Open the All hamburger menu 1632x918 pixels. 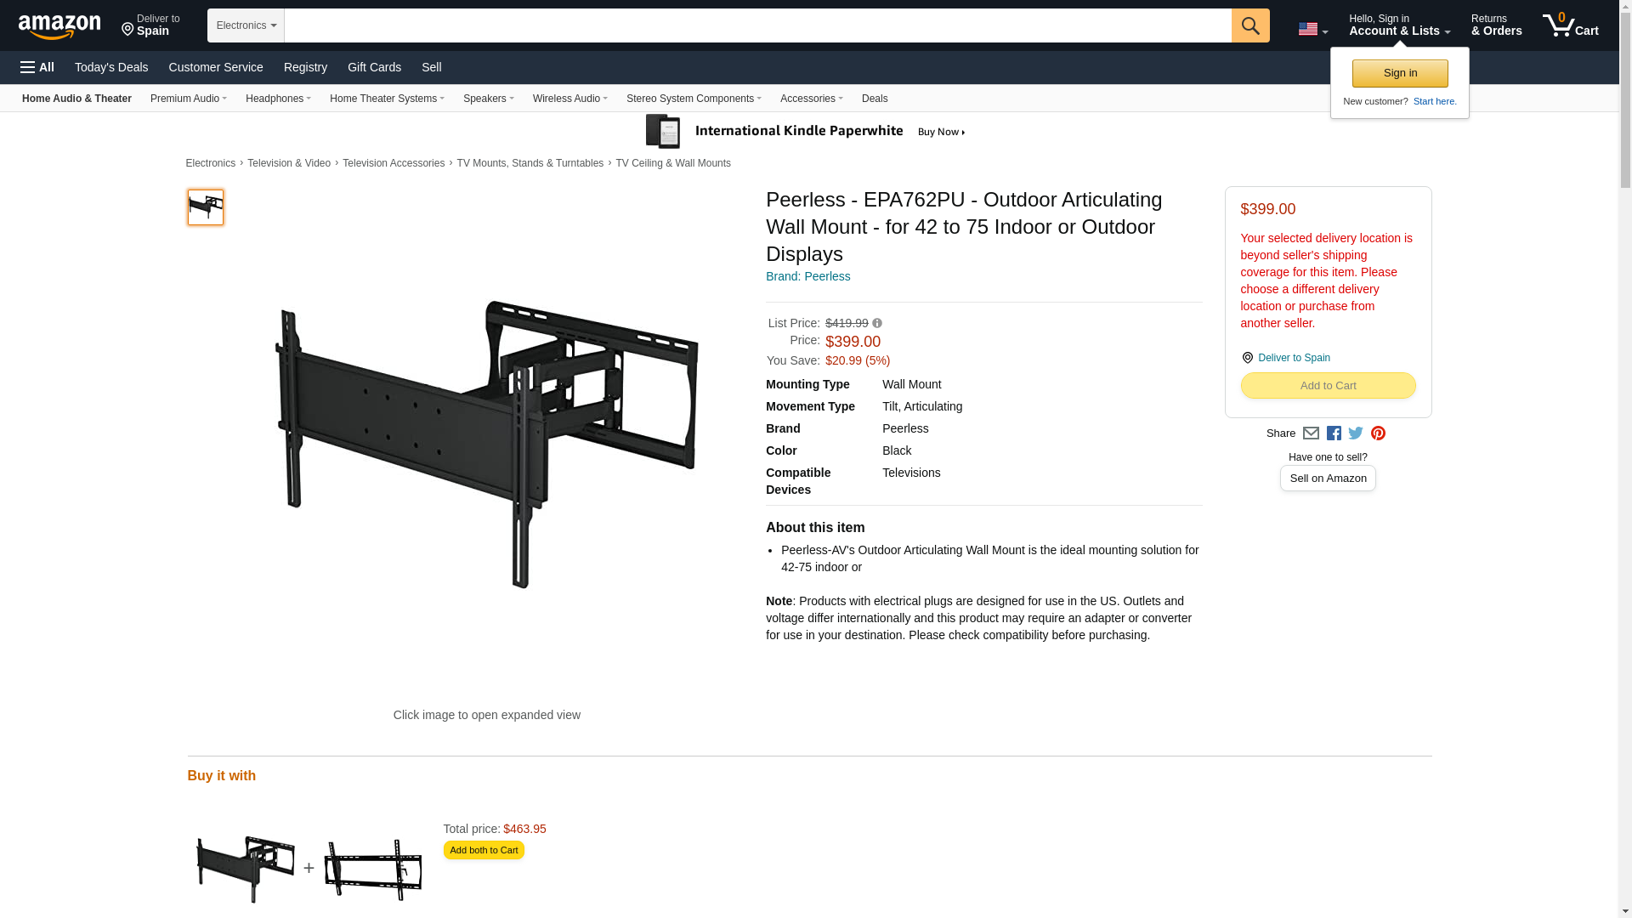pyautogui.click(x=37, y=67)
